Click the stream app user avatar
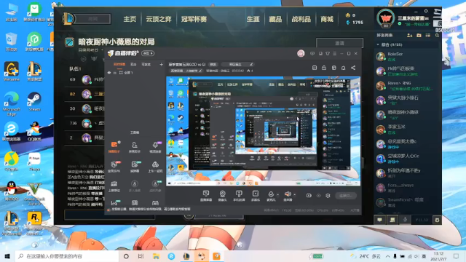Screen dimensions: 466x262 coord(301,53)
